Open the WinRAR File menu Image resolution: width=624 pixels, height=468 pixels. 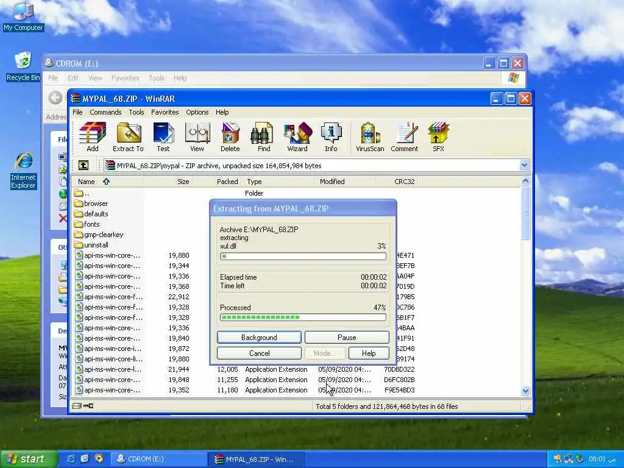[x=77, y=112]
